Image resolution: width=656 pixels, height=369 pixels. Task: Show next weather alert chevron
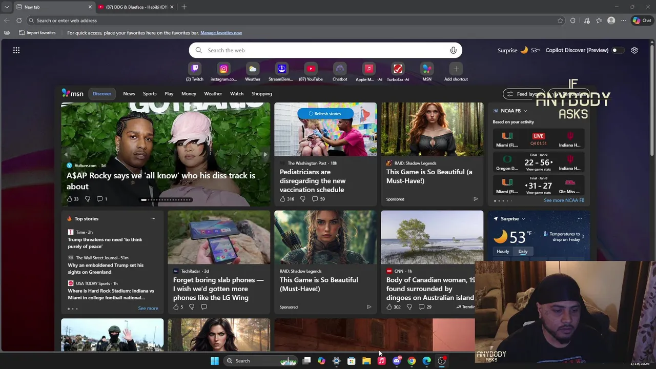(583, 237)
